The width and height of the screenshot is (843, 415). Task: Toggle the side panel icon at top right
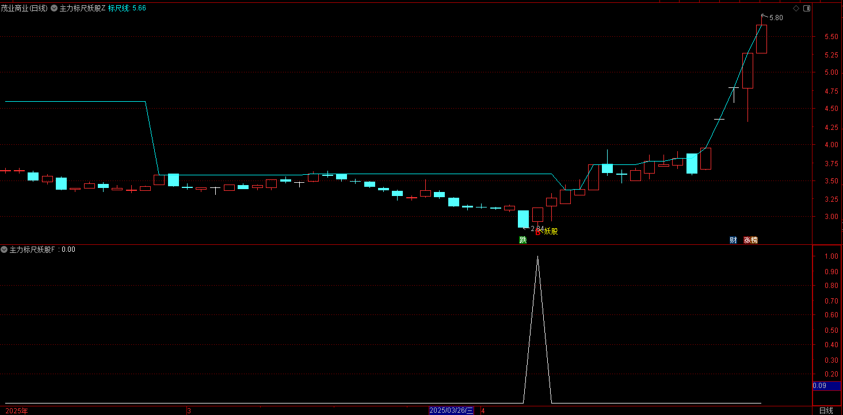click(807, 9)
